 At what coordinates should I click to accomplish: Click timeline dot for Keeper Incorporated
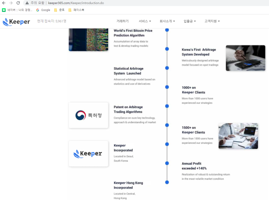click(167, 144)
